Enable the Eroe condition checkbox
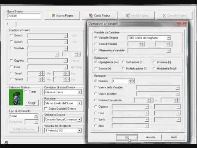197x148 pixels. click(x=11, y=67)
